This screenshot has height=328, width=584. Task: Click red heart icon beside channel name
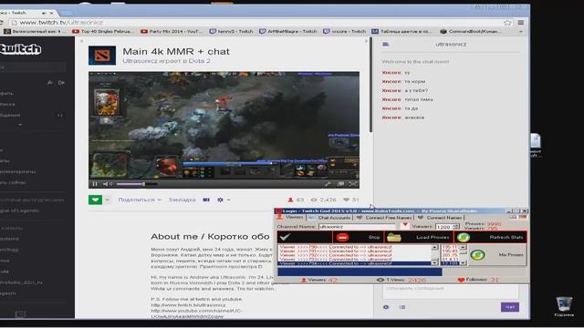tap(405, 225)
